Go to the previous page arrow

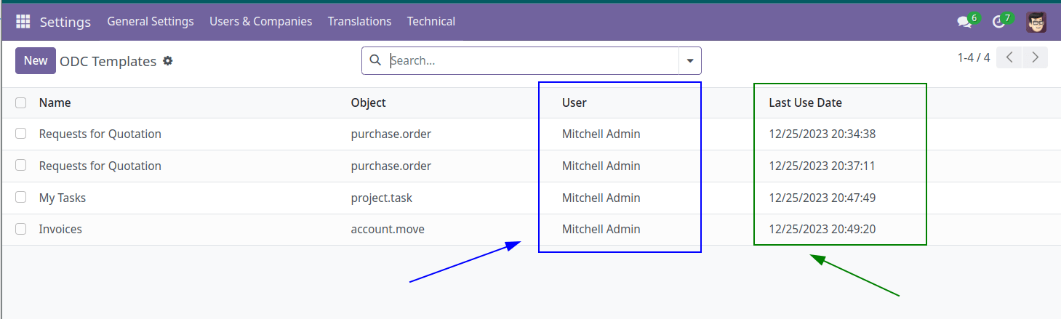(1009, 57)
